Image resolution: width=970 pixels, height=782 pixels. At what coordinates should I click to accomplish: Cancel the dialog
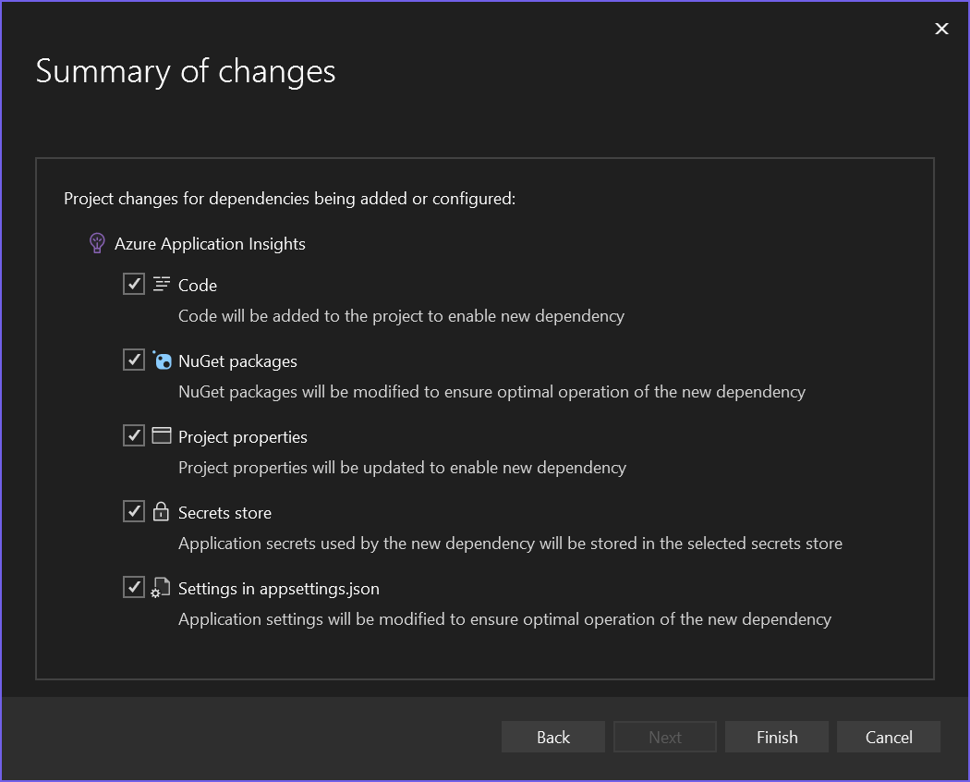pyautogui.click(x=889, y=737)
